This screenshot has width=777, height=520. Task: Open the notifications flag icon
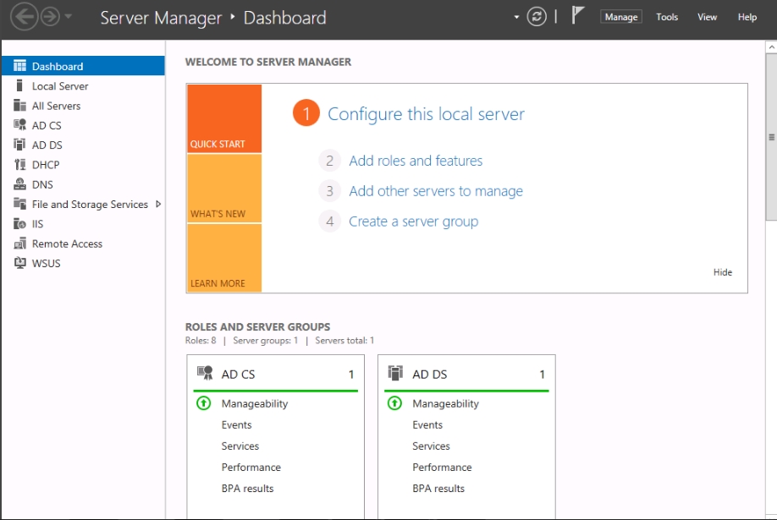(578, 16)
